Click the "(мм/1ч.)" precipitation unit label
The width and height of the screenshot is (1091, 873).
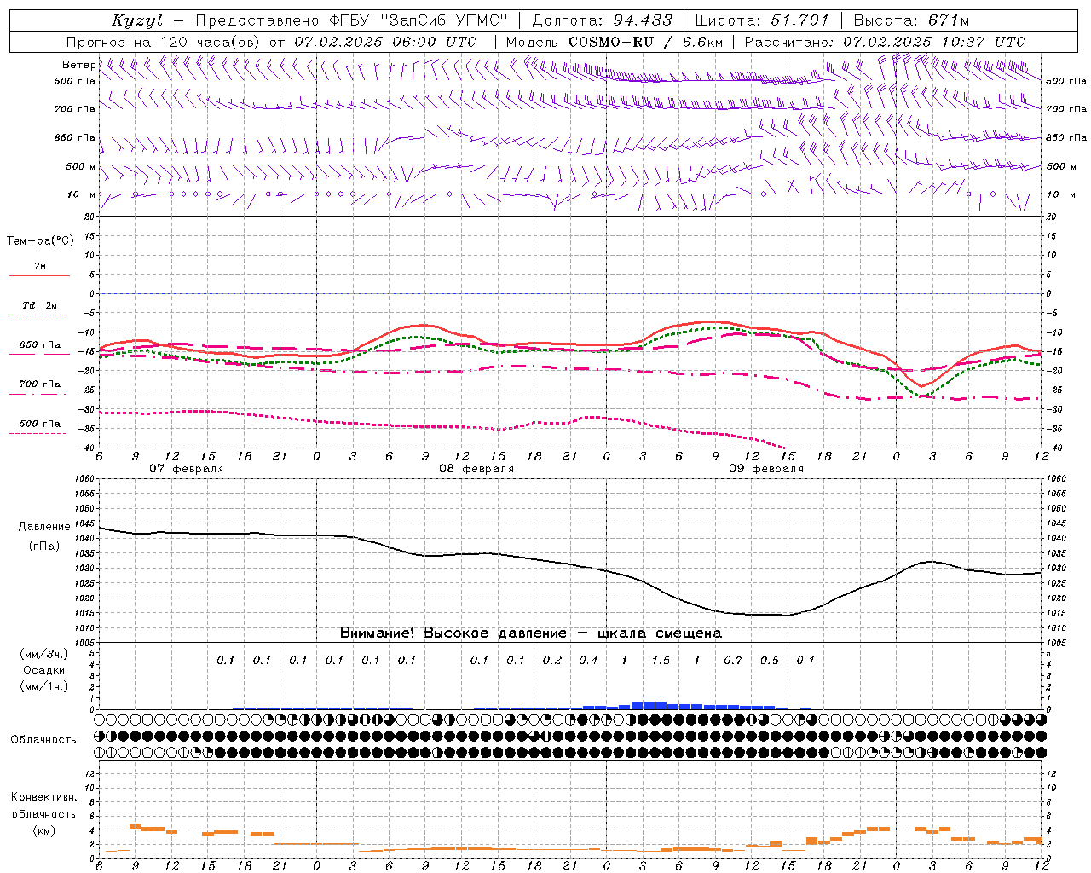coord(44,686)
